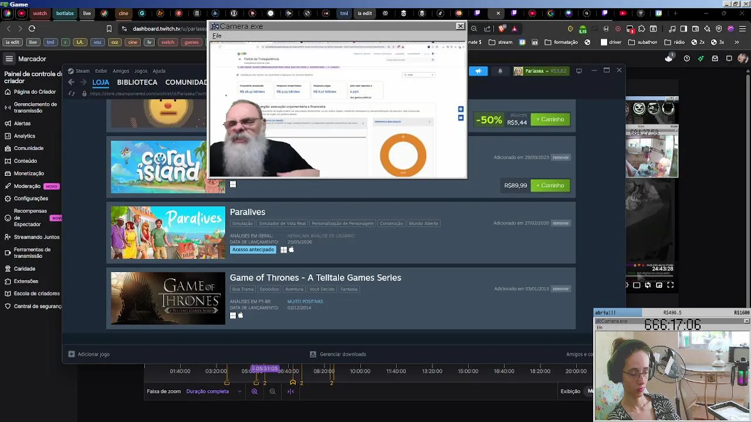This screenshot has width=751, height=422.
Task: Open the 'formatação' bookmarks folder
Action: (x=561, y=42)
